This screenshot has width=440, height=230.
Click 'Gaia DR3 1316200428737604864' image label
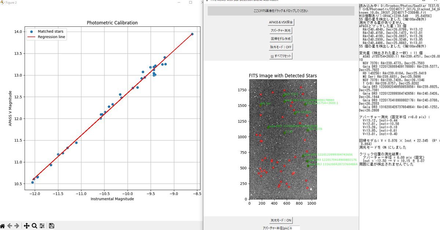point(333,164)
